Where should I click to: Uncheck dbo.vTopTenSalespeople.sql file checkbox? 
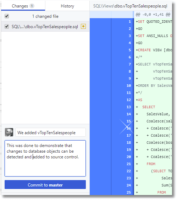7,26
